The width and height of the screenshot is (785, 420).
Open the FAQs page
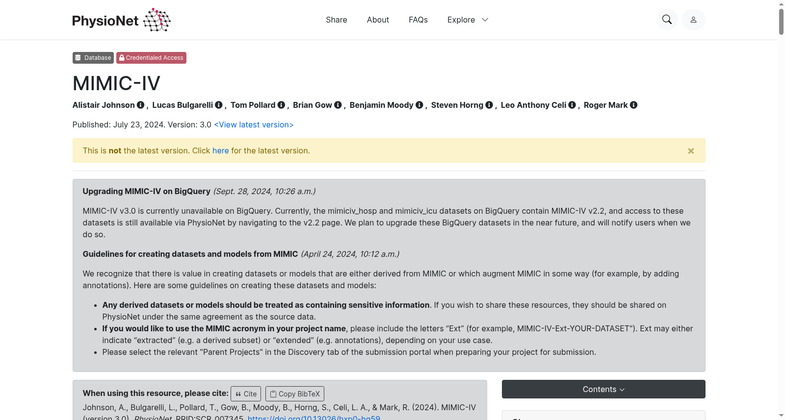(x=418, y=20)
